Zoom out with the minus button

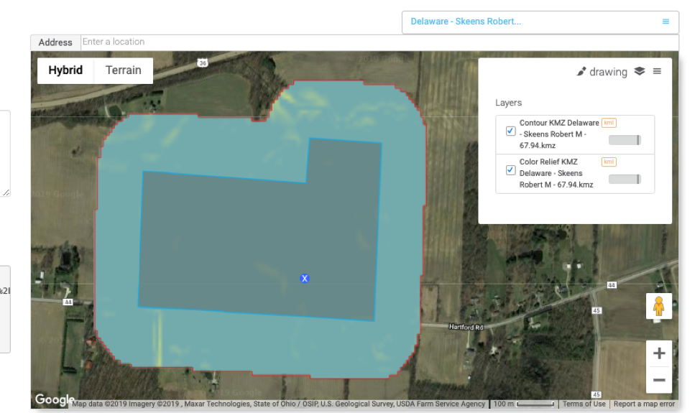[x=659, y=380]
